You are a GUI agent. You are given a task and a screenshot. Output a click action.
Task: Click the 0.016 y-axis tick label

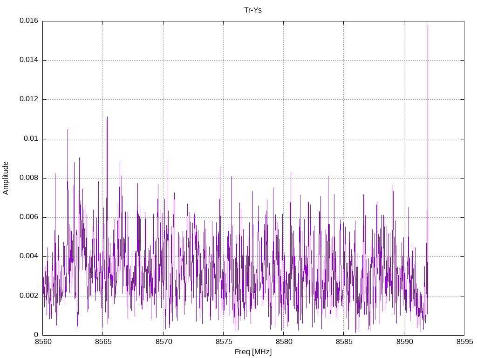(28, 21)
